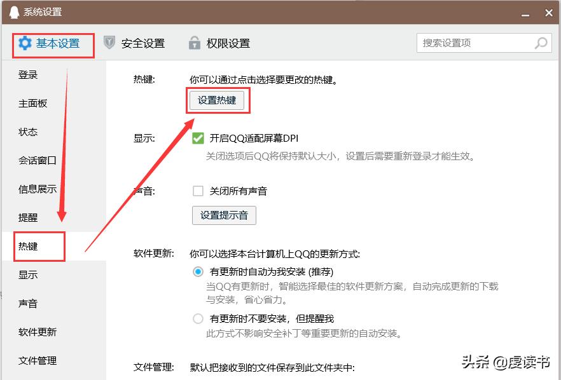Viewport: 561px width, 380px height.
Task: Select the 热键 sidebar entry
Action: 29,246
